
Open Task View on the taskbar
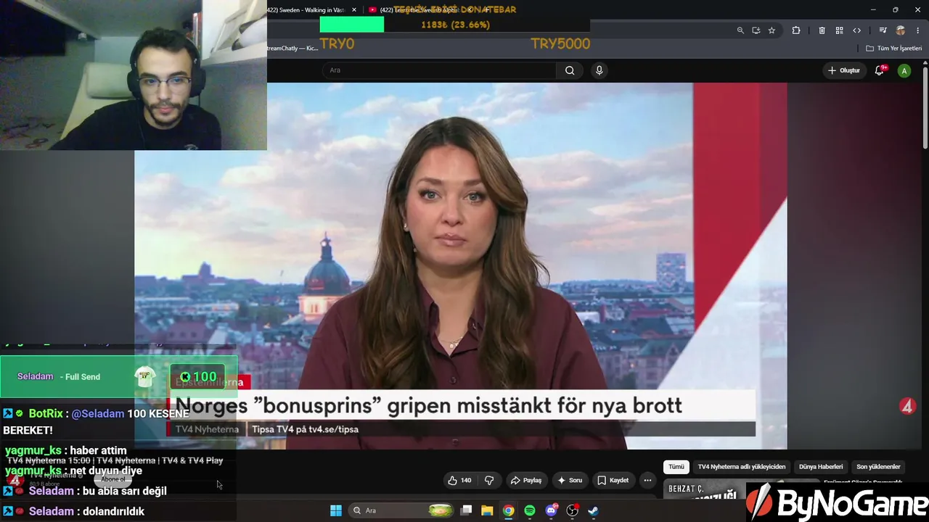coord(466,510)
